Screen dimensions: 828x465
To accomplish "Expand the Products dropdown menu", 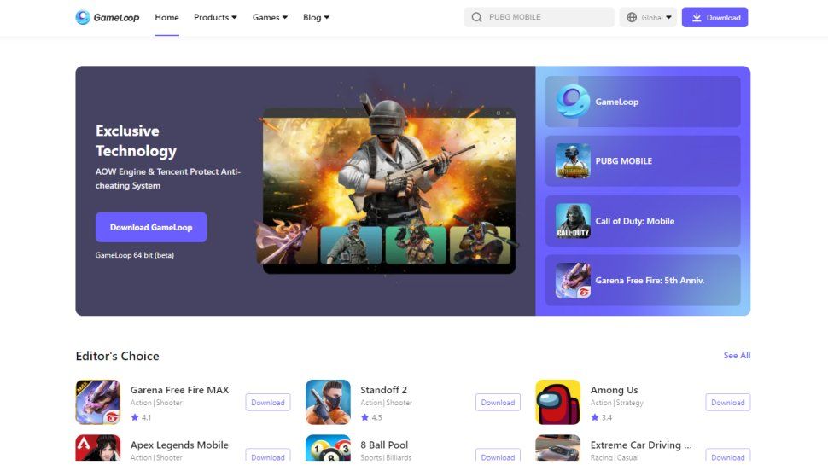I will pyautogui.click(x=215, y=17).
